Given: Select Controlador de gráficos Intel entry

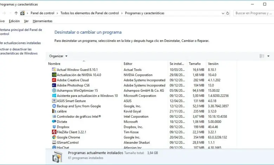Looking at the screenshot, I should pyautogui.click(x=79, y=117).
